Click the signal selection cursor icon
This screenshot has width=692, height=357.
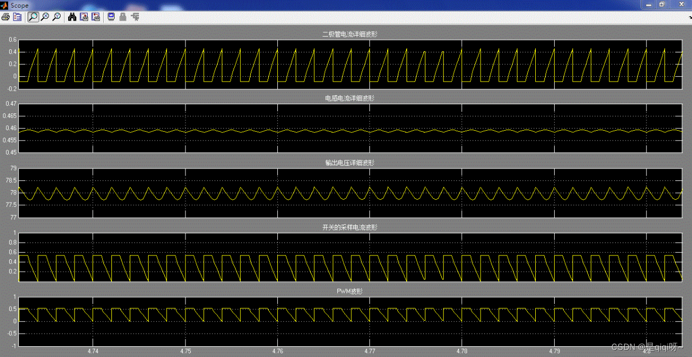coord(135,17)
